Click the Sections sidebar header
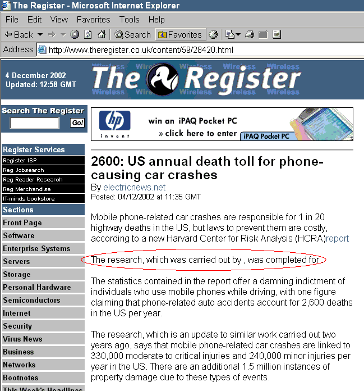 [43, 210]
